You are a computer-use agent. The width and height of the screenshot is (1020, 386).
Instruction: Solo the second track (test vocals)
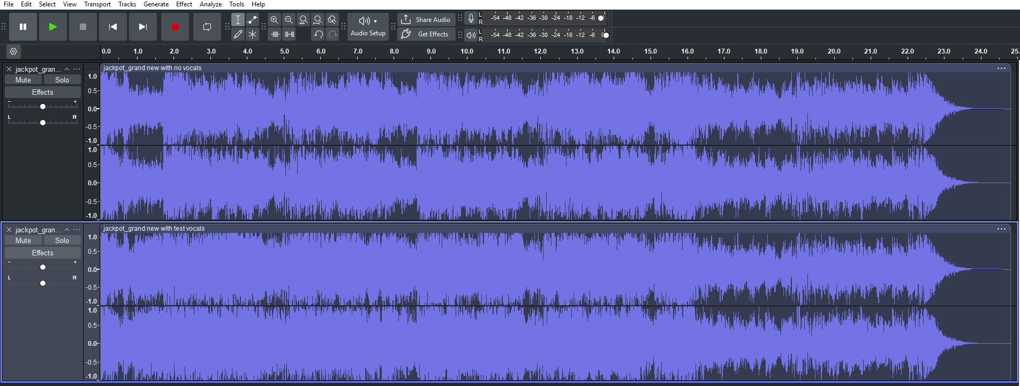click(x=62, y=240)
